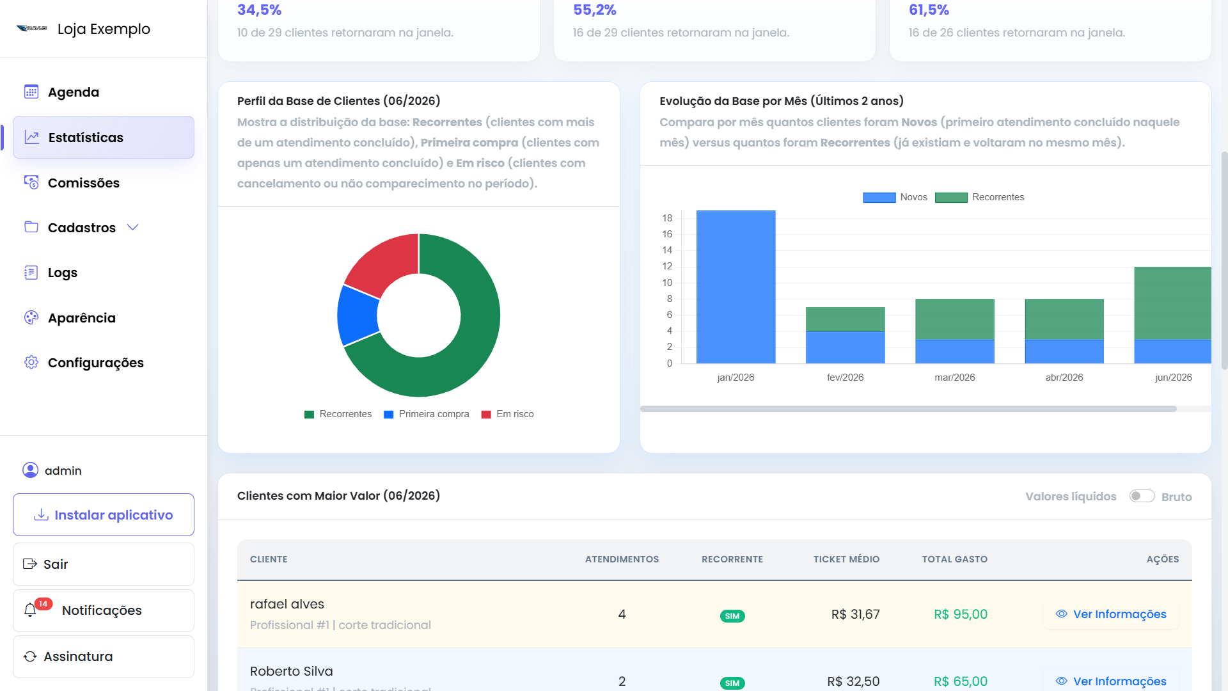Screen dimensions: 1228x691
Task: Click the abr/2026 green Recorrentes bar
Action: [x=1064, y=319]
